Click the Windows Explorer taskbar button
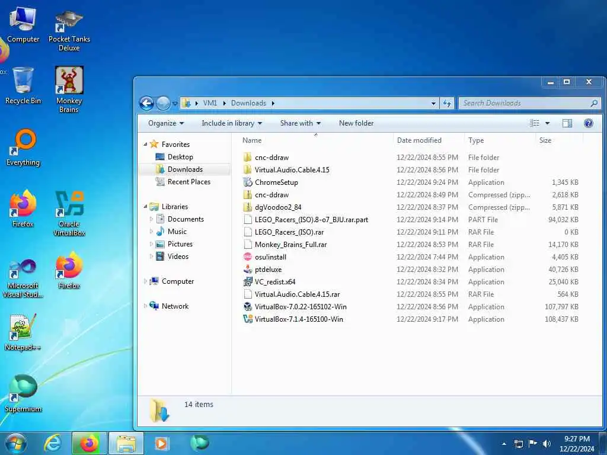 click(126, 443)
